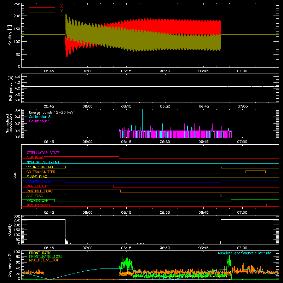Click 07:00 time label under the Roll period plot
283x283 pixels.
pyautogui.click(x=242, y=106)
